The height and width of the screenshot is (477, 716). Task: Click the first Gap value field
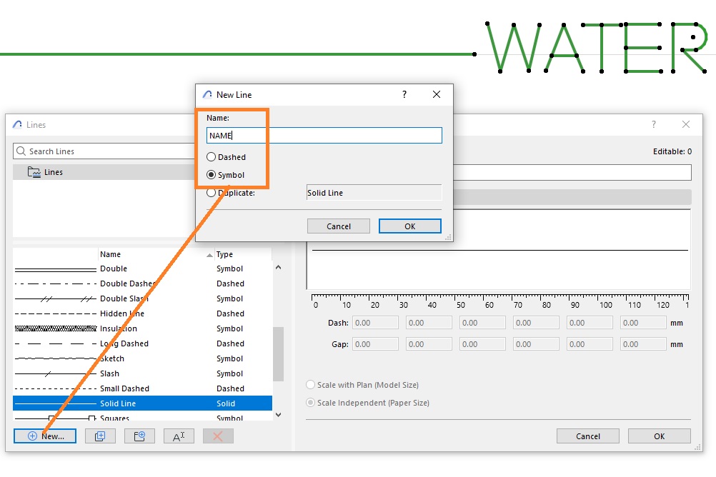(375, 344)
